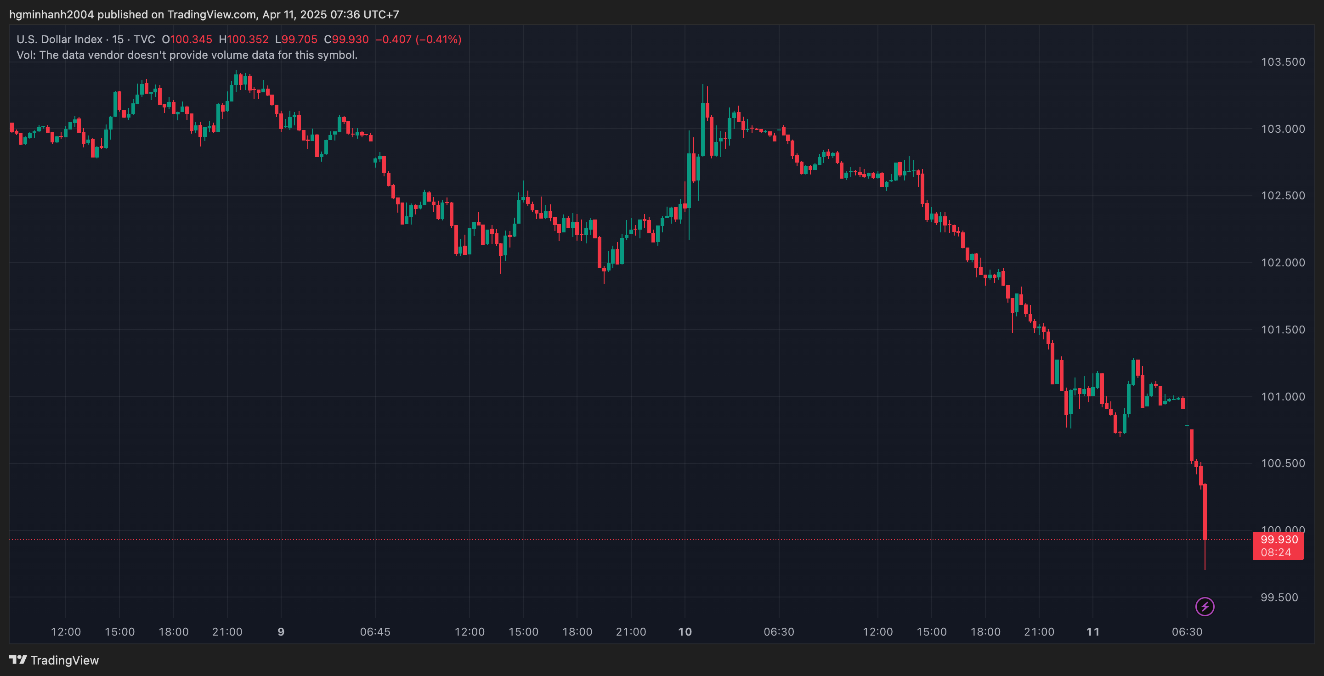
Task: Click the date 11 time axis label
Action: pyautogui.click(x=1093, y=632)
